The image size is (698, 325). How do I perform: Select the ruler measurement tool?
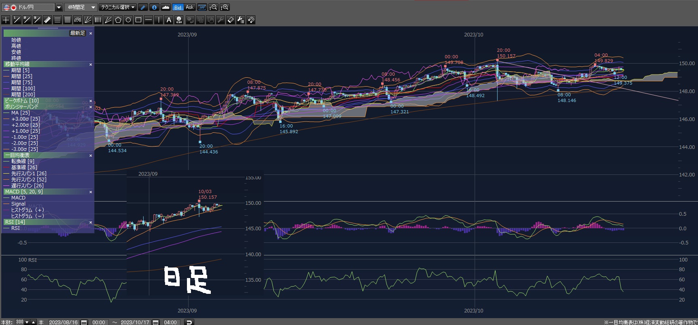pyautogui.click(x=47, y=20)
